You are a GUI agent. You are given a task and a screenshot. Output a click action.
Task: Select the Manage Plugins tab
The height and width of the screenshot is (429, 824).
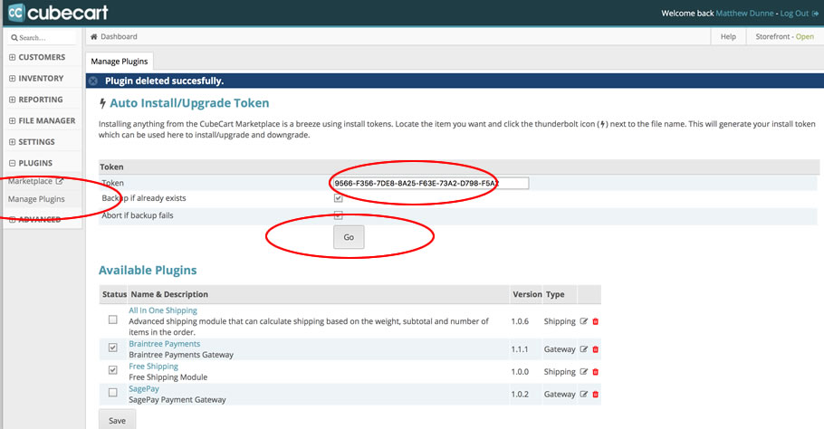click(120, 62)
